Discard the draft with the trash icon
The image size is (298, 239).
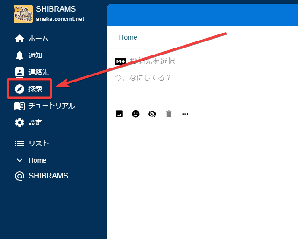(169, 114)
